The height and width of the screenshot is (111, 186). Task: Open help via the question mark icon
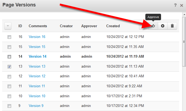(175, 5)
